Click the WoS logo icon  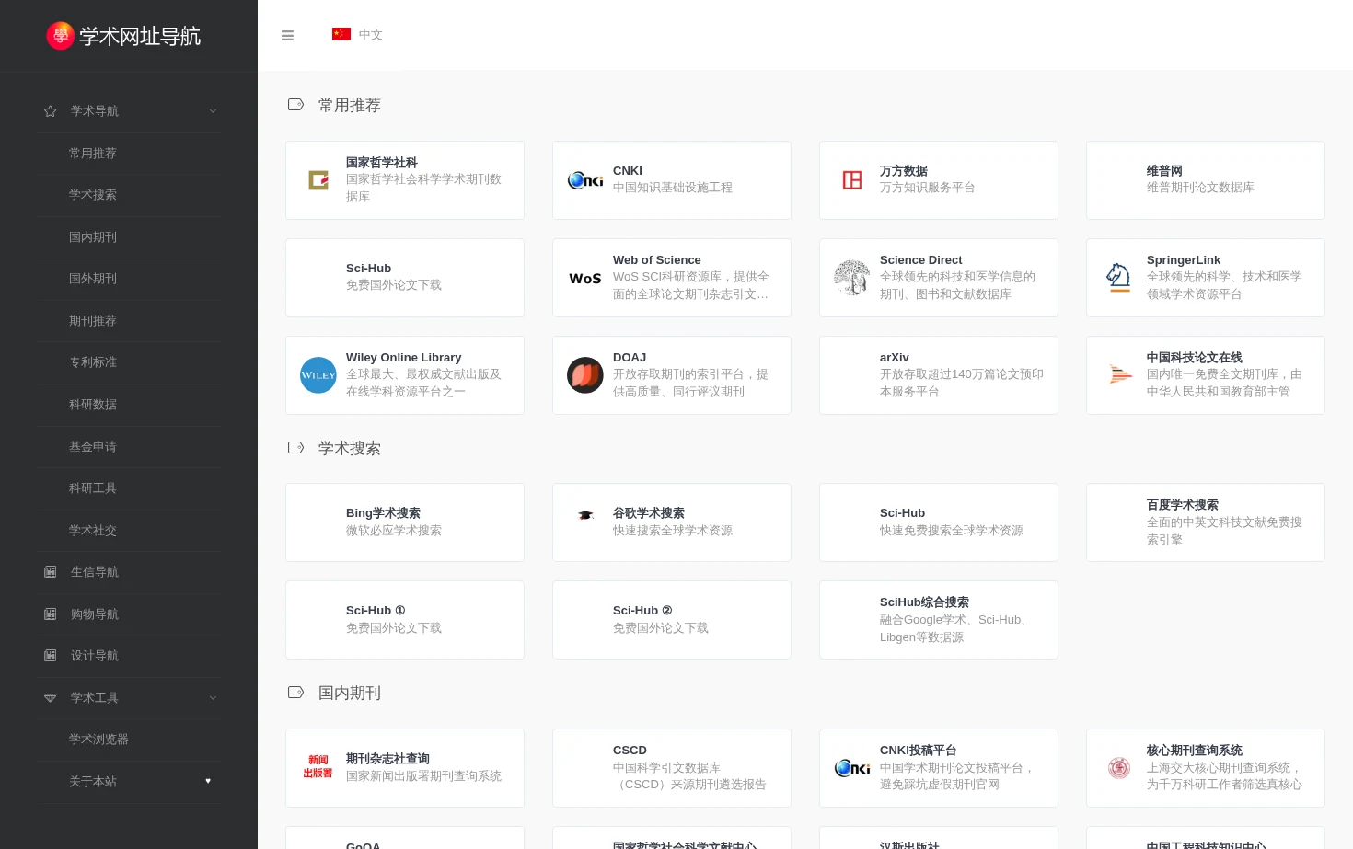(x=585, y=278)
